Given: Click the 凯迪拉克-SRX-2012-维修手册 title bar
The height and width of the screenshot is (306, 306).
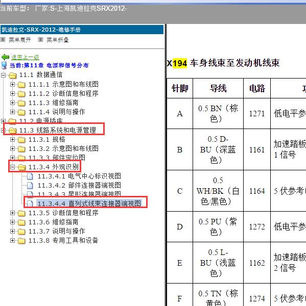Looking at the screenshot, I should coord(82,30).
